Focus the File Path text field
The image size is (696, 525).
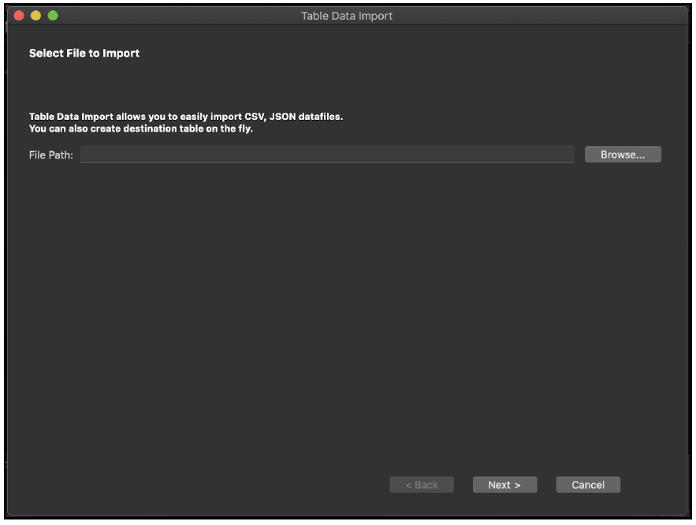coord(327,155)
